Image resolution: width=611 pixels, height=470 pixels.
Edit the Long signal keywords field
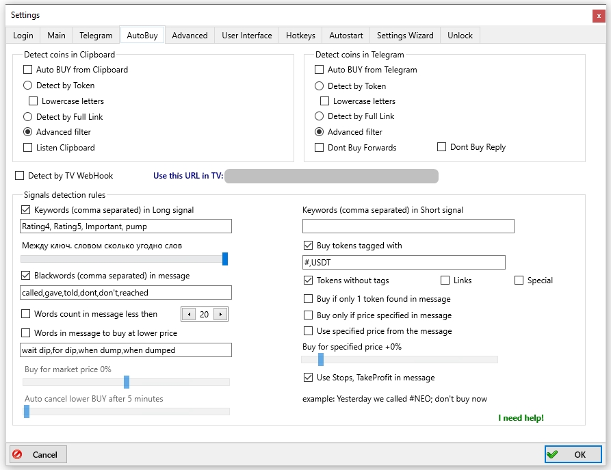point(126,226)
